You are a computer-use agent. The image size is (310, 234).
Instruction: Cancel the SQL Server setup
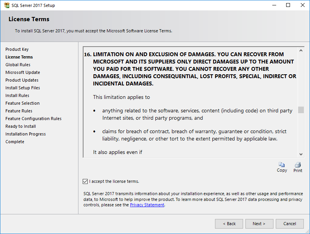[290, 224]
